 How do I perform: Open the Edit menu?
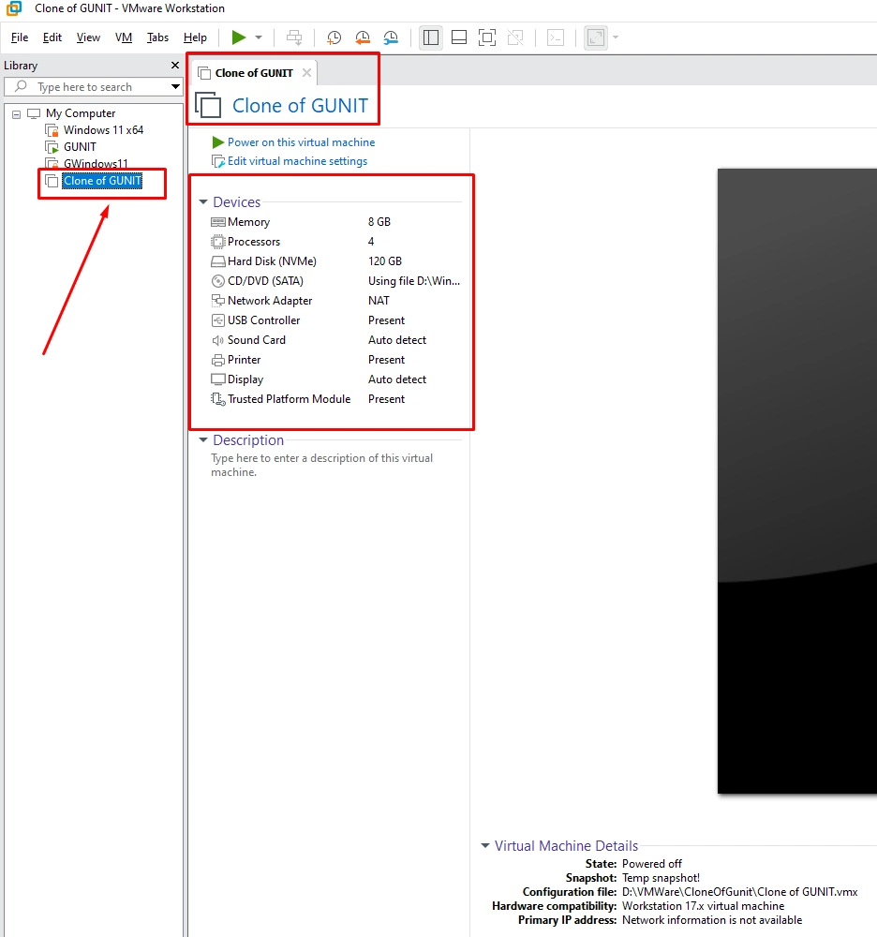52,37
